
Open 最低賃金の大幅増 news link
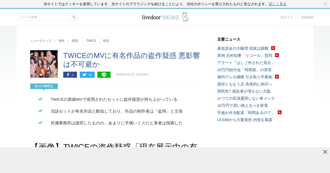[x=243, y=48]
